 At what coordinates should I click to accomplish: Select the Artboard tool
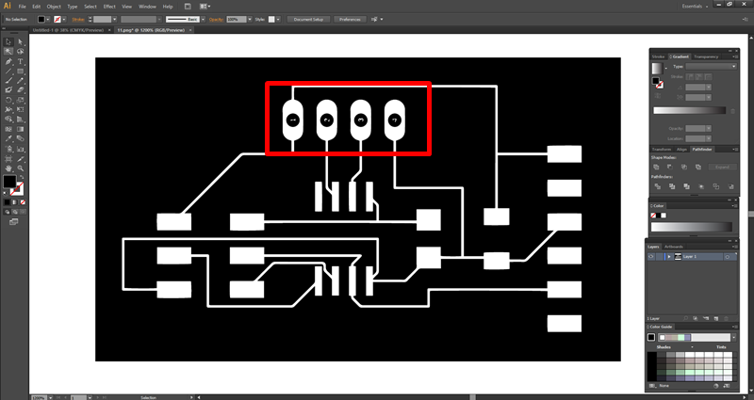coord(8,159)
